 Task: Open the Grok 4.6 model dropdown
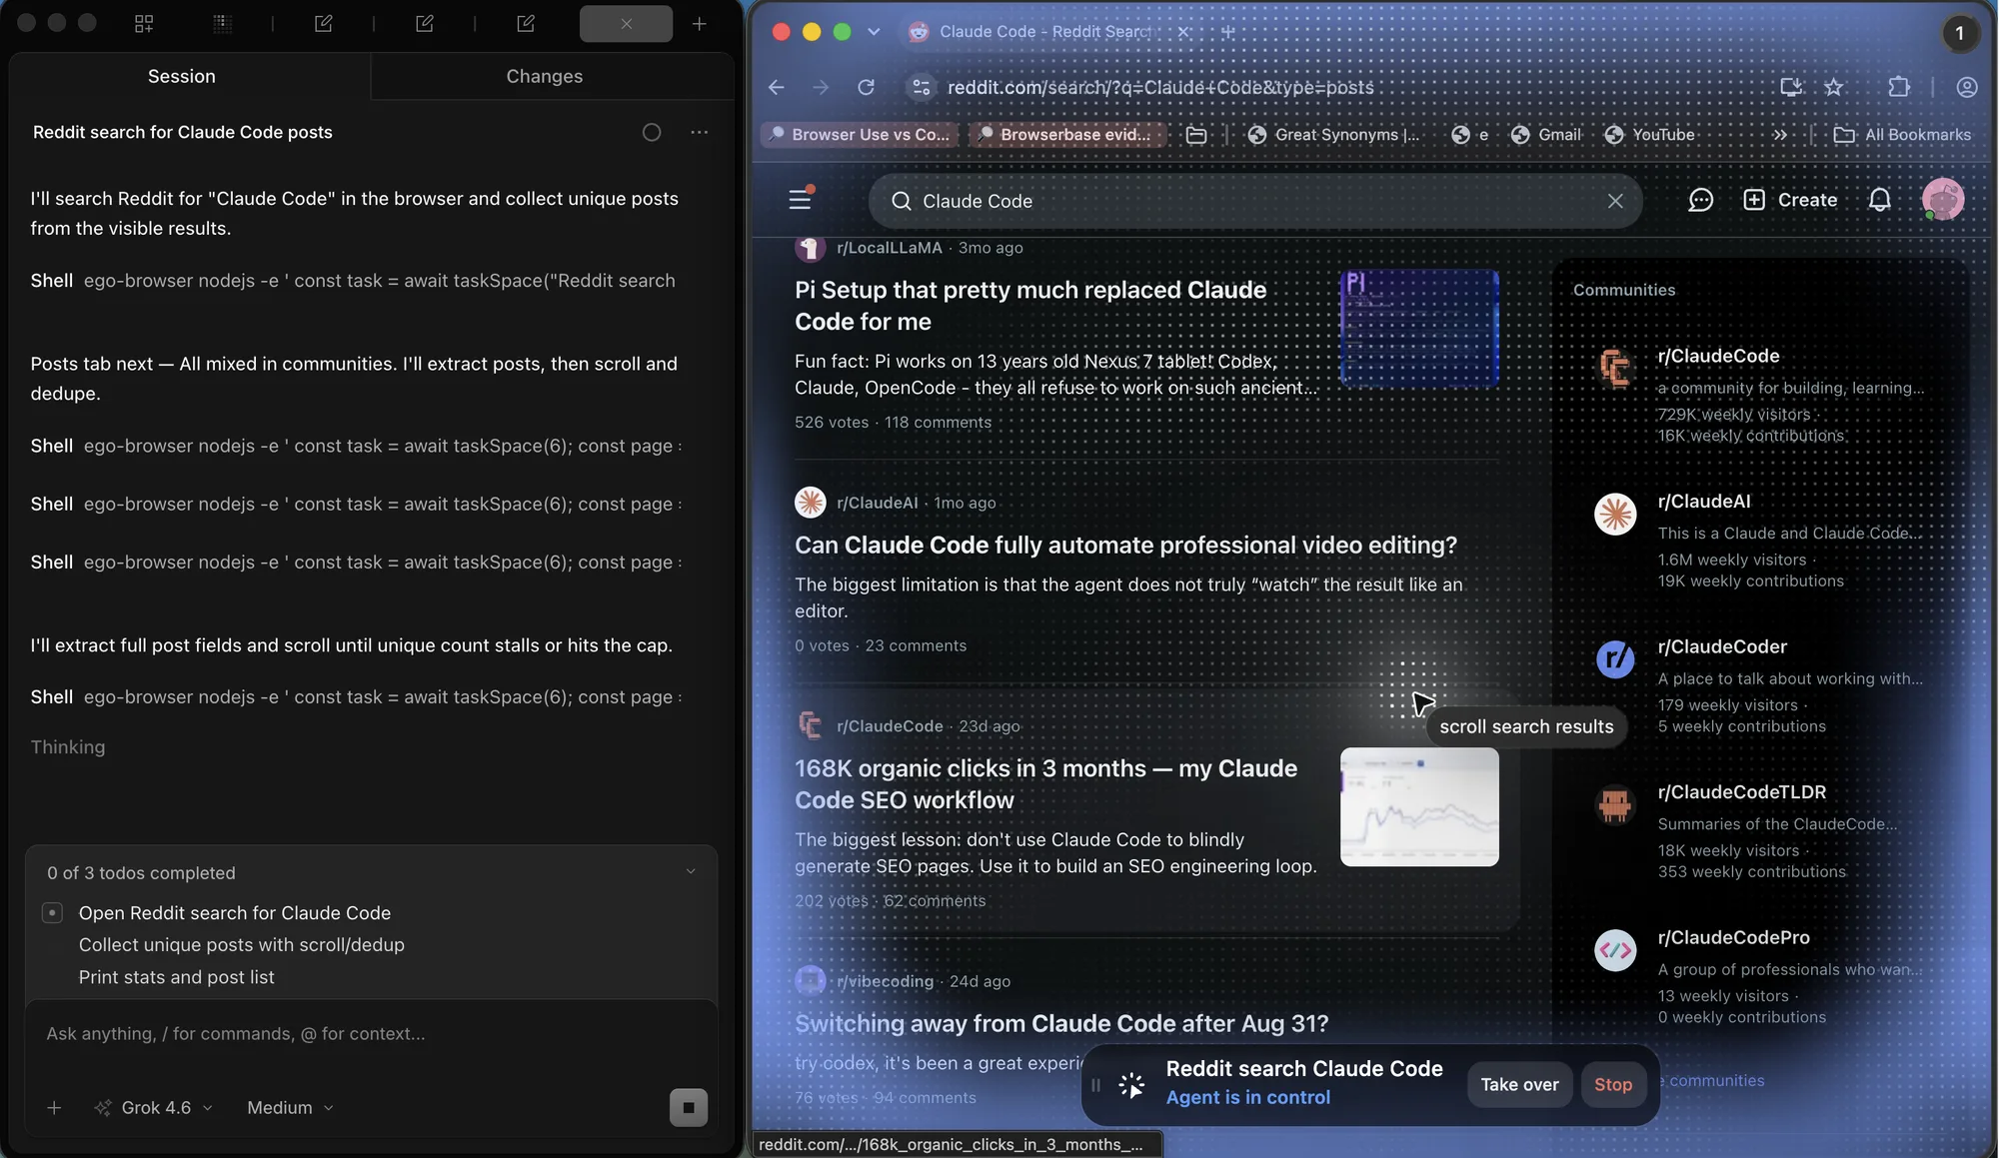(x=154, y=1107)
